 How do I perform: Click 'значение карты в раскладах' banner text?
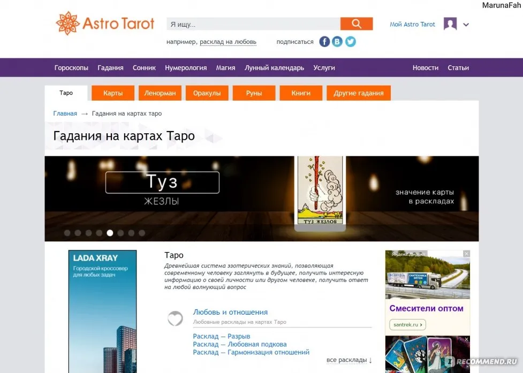[425, 196]
